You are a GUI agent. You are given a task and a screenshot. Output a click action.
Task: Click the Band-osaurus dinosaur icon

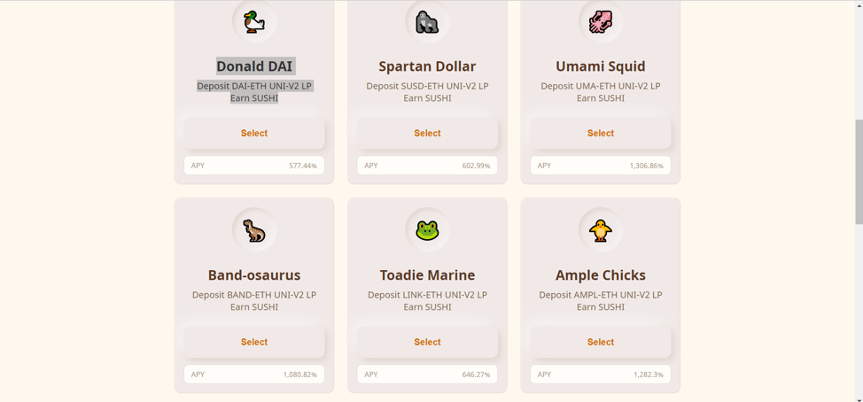254,230
